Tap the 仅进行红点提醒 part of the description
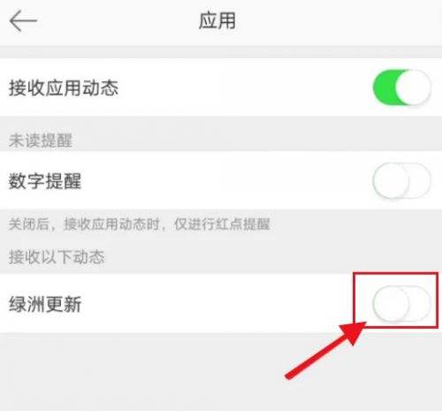442x411 pixels. click(x=222, y=225)
